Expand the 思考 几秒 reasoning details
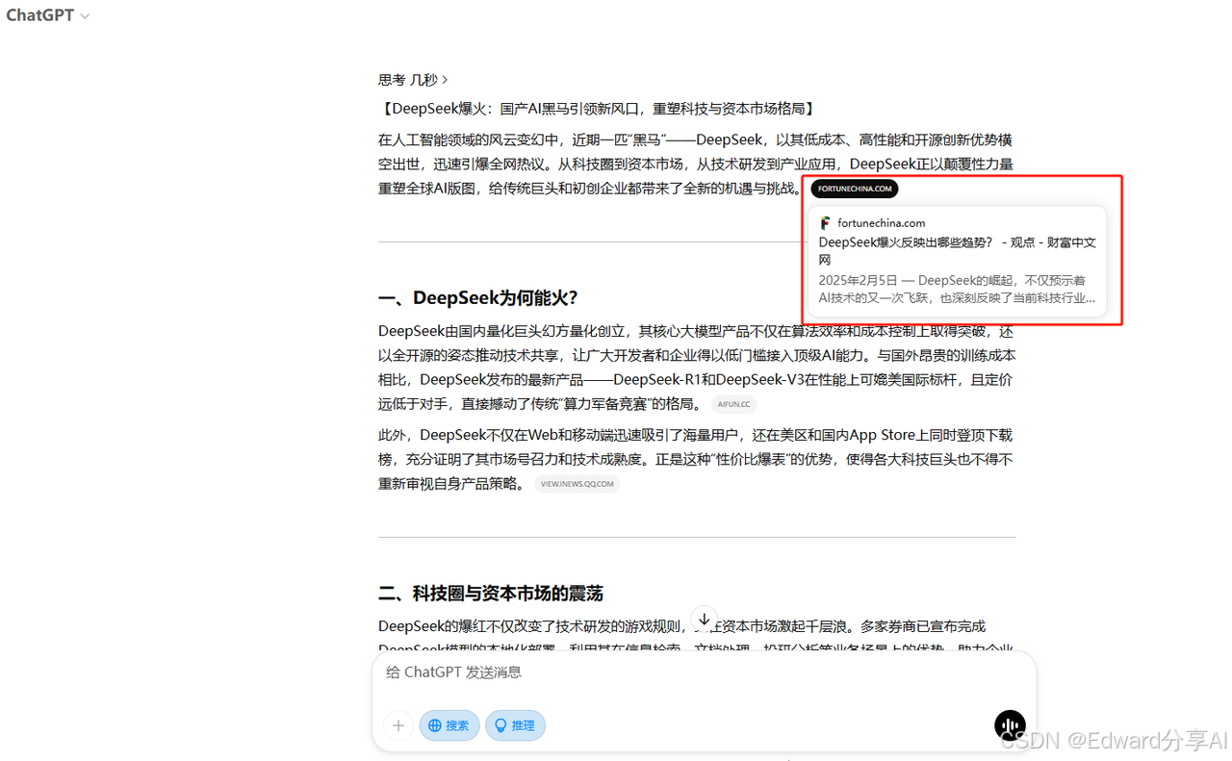The image size is (1232, 761). click(413, 80)
